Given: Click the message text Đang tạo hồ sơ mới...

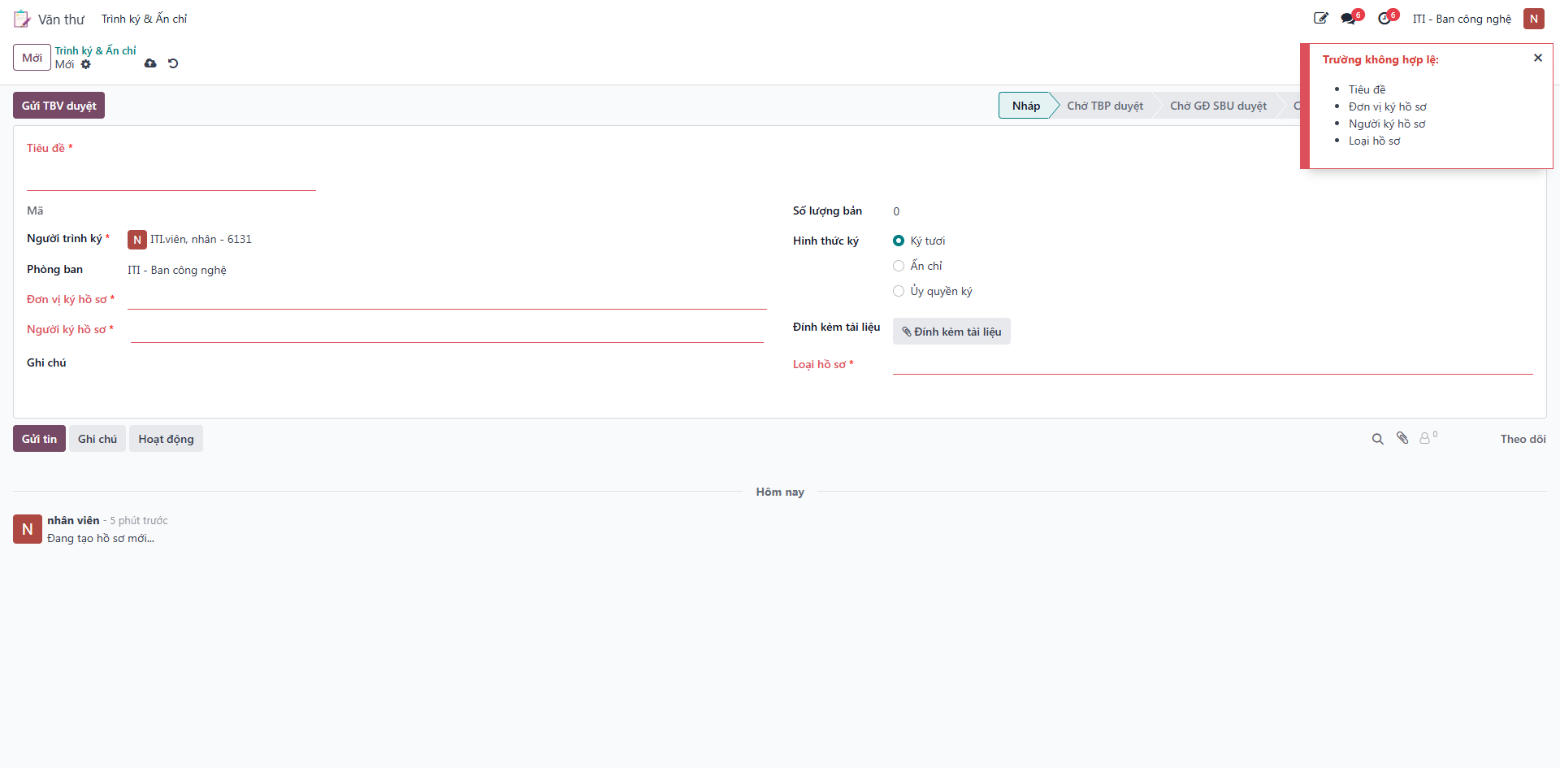Looking at the screenshot, I should 101,538.
